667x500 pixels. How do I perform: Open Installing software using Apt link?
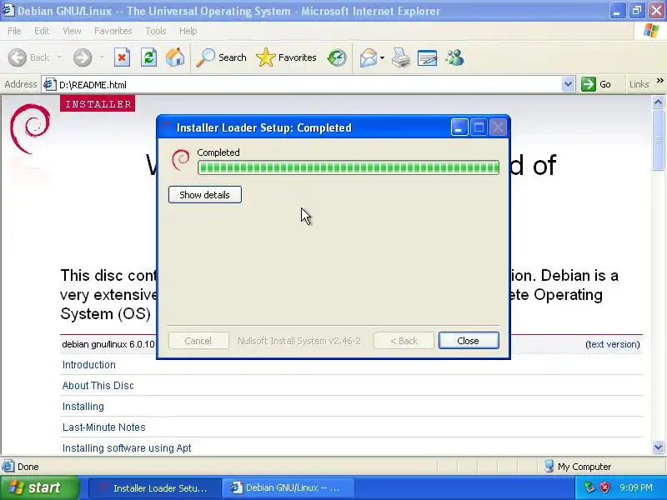(127, 448)
